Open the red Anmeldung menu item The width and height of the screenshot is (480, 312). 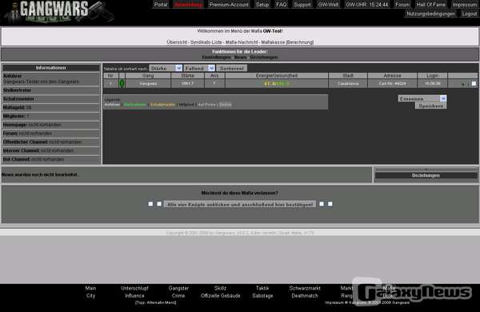pos(188,4)
